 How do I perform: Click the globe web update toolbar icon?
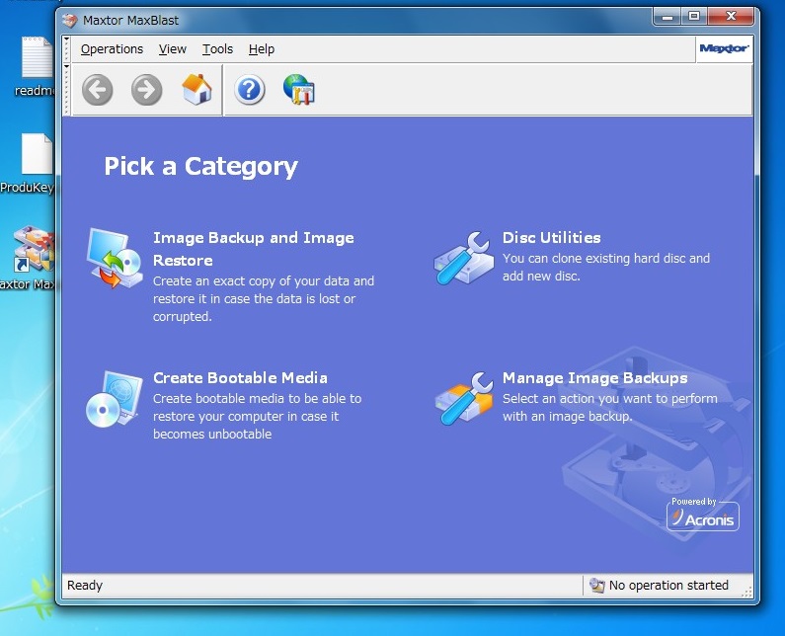click(299, 89)
